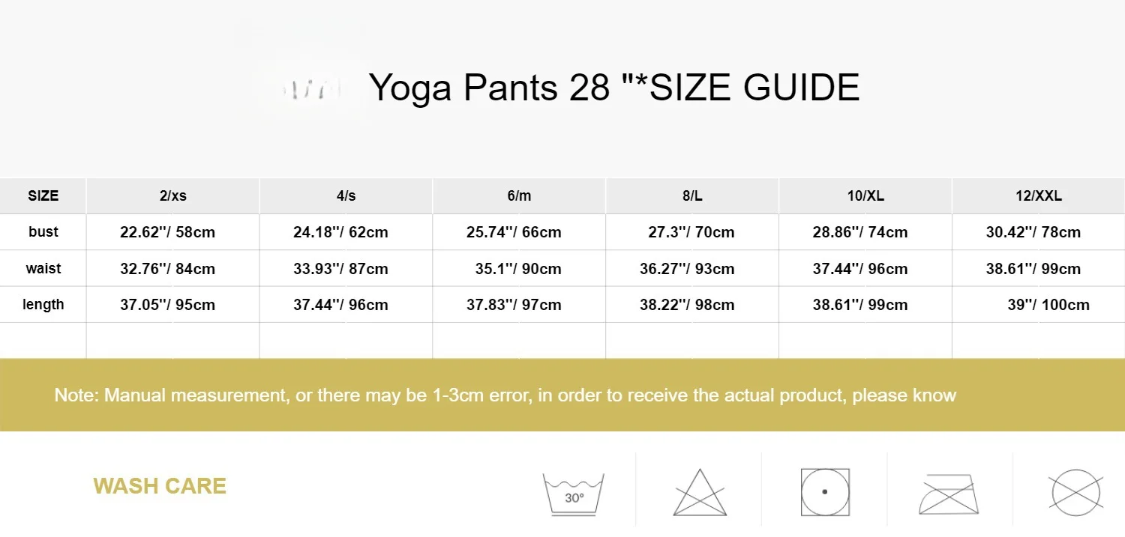The width and height of the screenshot is (1125, 537).
Task: Select the 12/XXL size column header
Action: tap(1039, 196)
